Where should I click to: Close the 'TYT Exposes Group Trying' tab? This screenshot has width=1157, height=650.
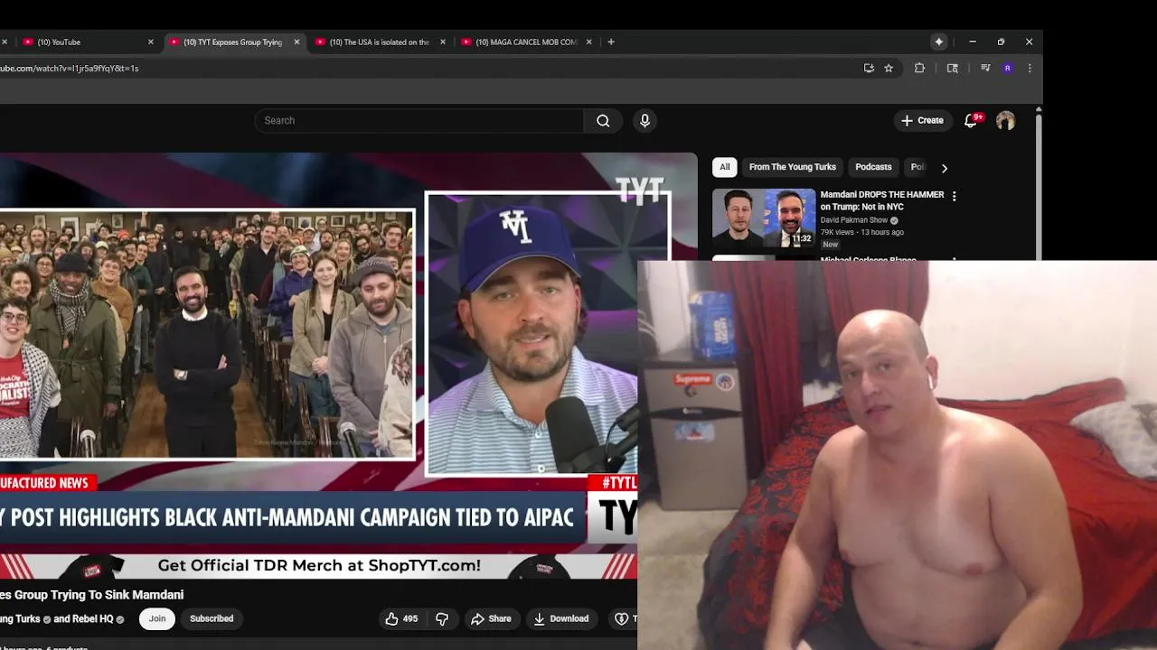pyautogui.click(x=296, y=42)
